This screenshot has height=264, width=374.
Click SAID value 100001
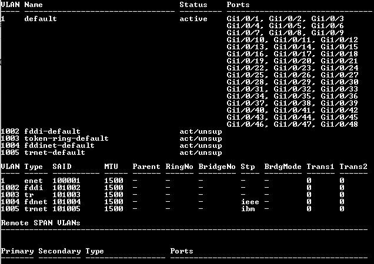[x=66, y=181]
